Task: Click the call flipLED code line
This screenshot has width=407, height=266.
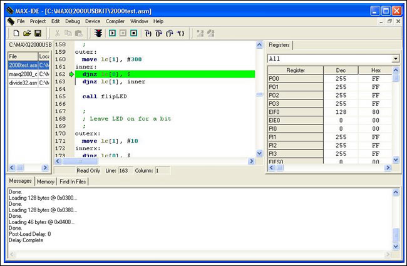Action: pyautogui.click(x=105, y=96)
